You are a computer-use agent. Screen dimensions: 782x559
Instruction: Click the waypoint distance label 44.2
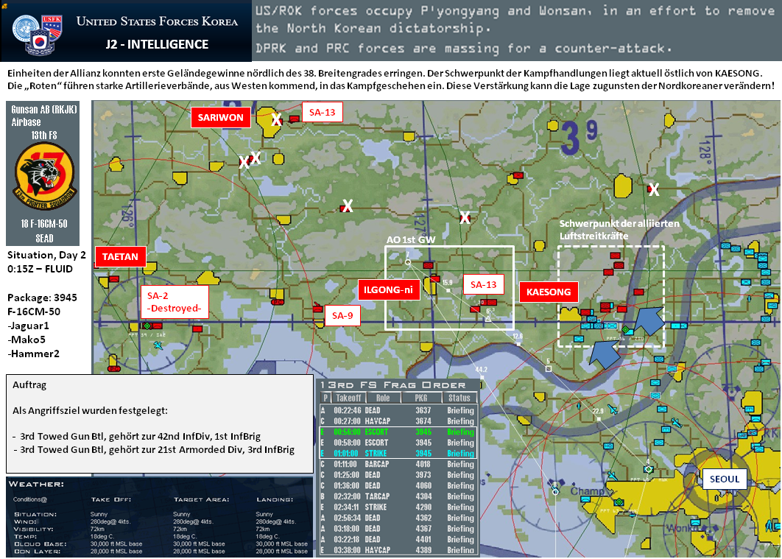click(481, 370)
